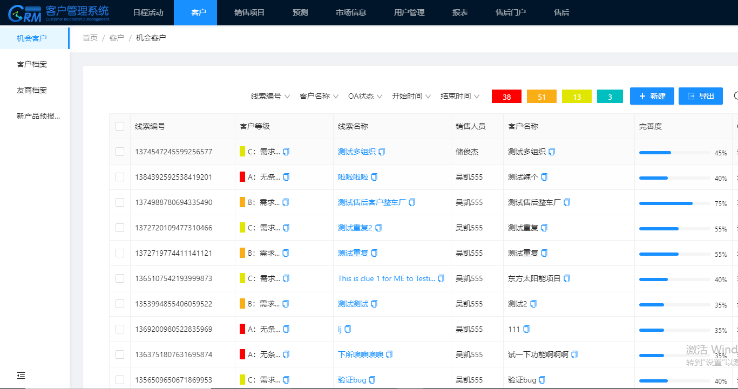Go to 首页 in the breadcrumb
Image resolution: width=738 pixels, height=389 pixels.
tap(90, 38)
